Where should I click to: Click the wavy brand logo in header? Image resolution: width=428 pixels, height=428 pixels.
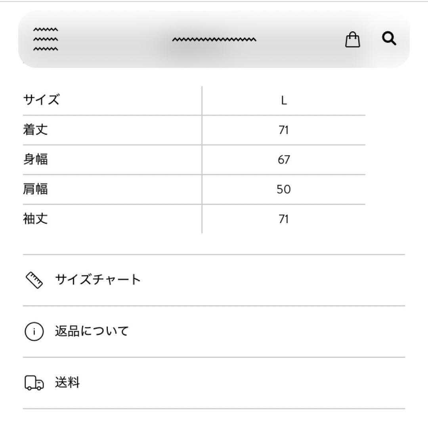point(214,40)
